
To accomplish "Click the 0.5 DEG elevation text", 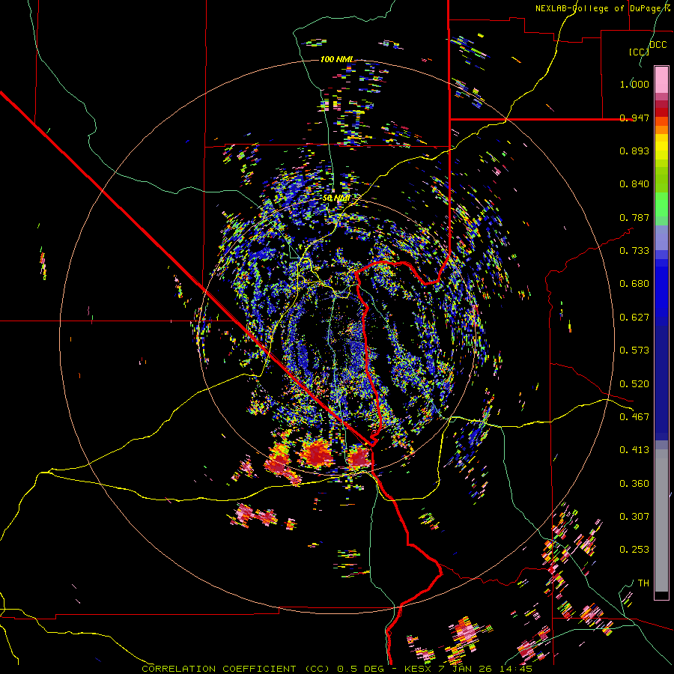I will point(362,669).
